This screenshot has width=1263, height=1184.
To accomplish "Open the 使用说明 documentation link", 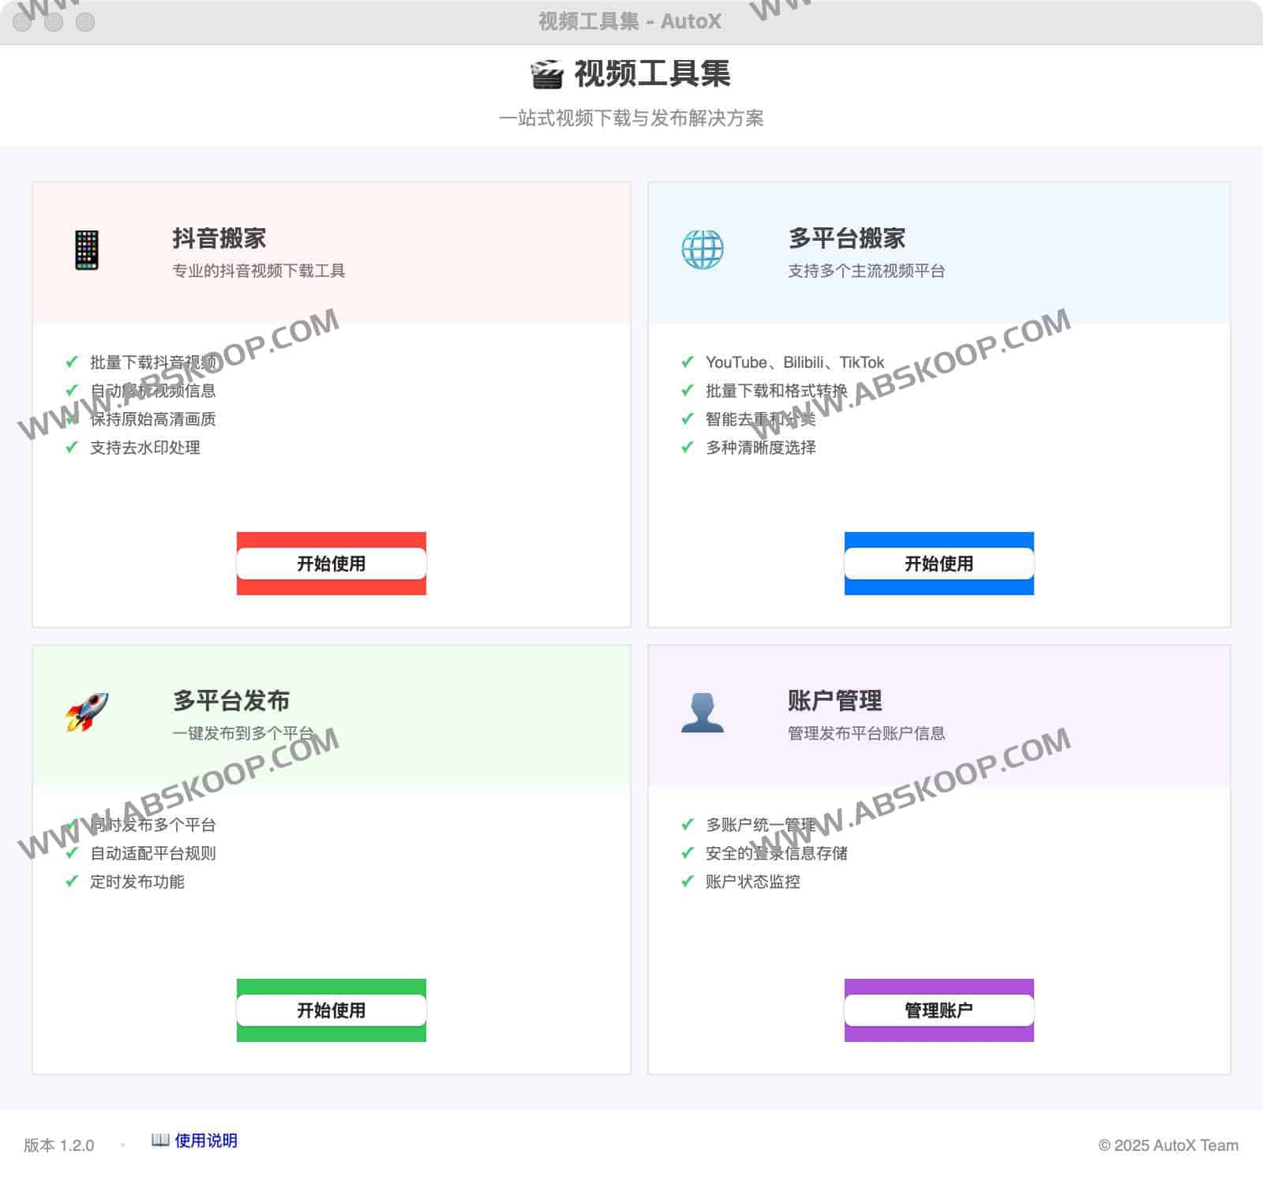I will tap(206, 1140).
